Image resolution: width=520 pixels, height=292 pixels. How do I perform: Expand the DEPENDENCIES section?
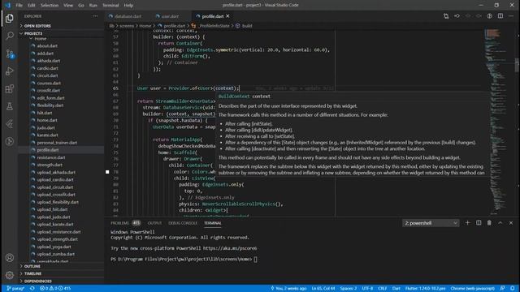[62, 281]
